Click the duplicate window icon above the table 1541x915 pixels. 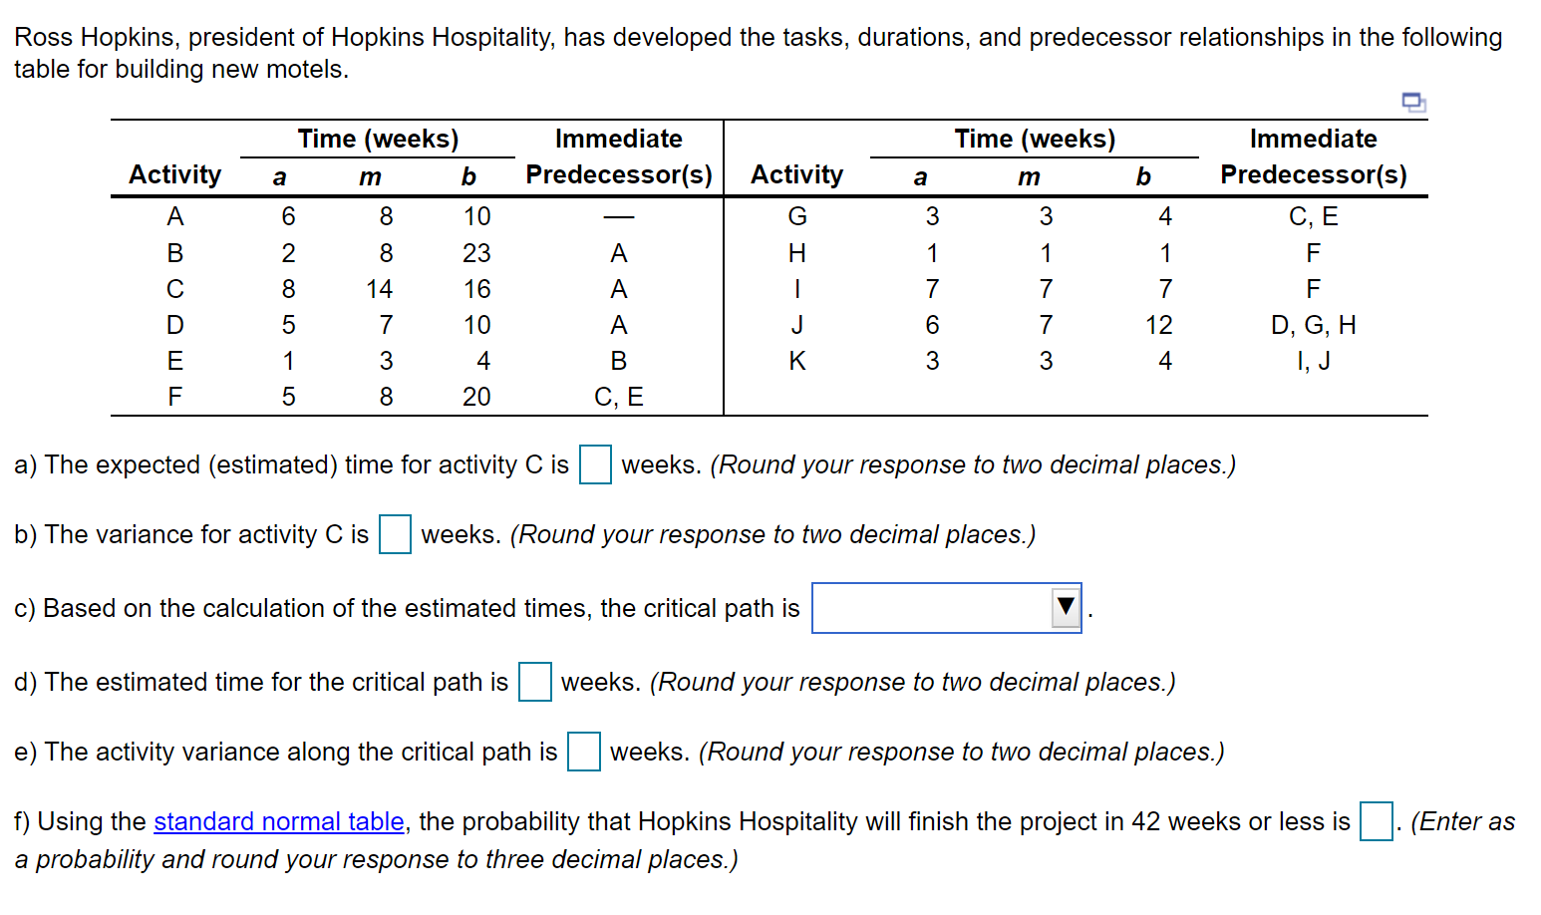[x=1413, y=102]
